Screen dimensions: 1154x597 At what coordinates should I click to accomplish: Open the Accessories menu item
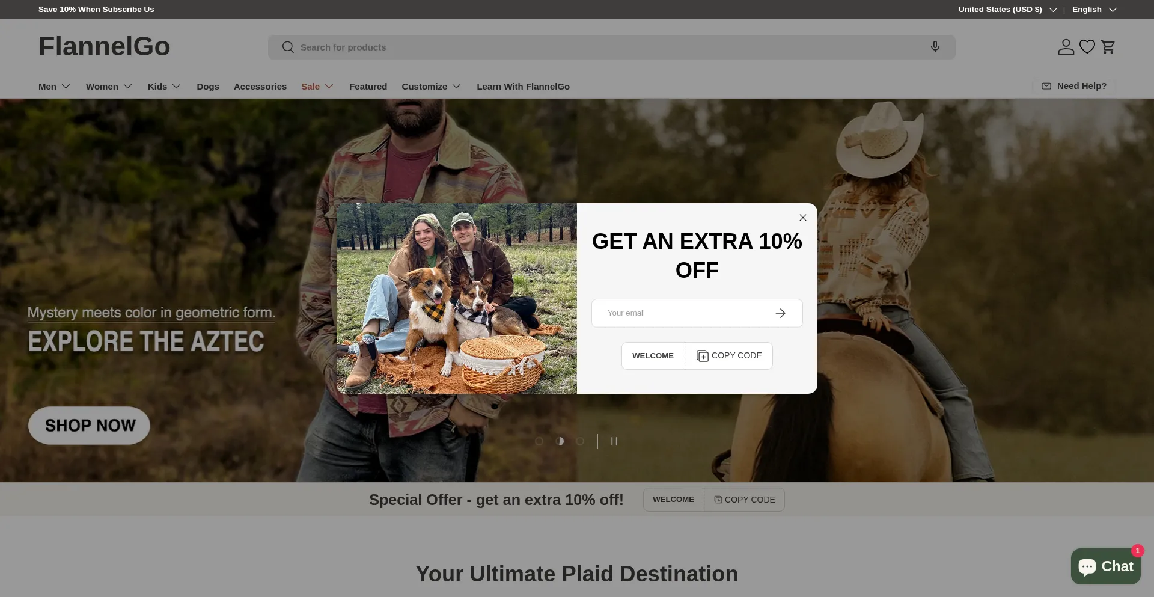(260, 87)
